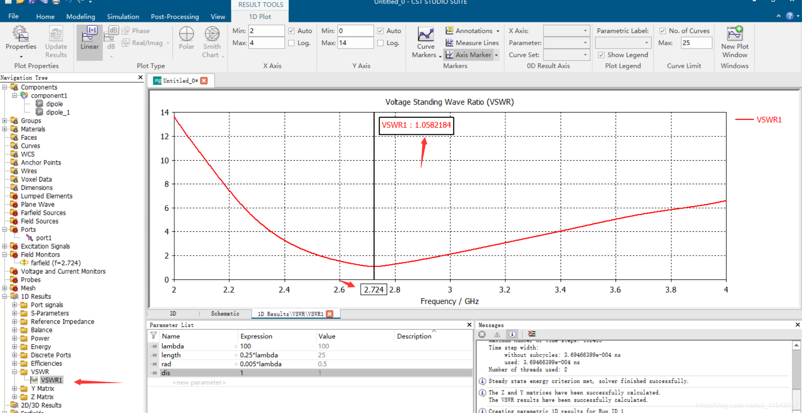The image size is (802, 413).
Task: Collapse the Components tree node
Action: (5, 87)
